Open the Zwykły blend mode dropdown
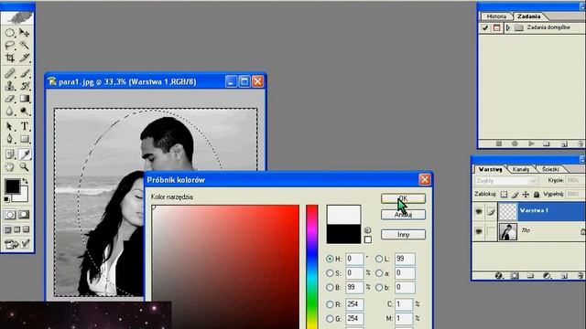 pyautogui.click(x=506, y=181)
